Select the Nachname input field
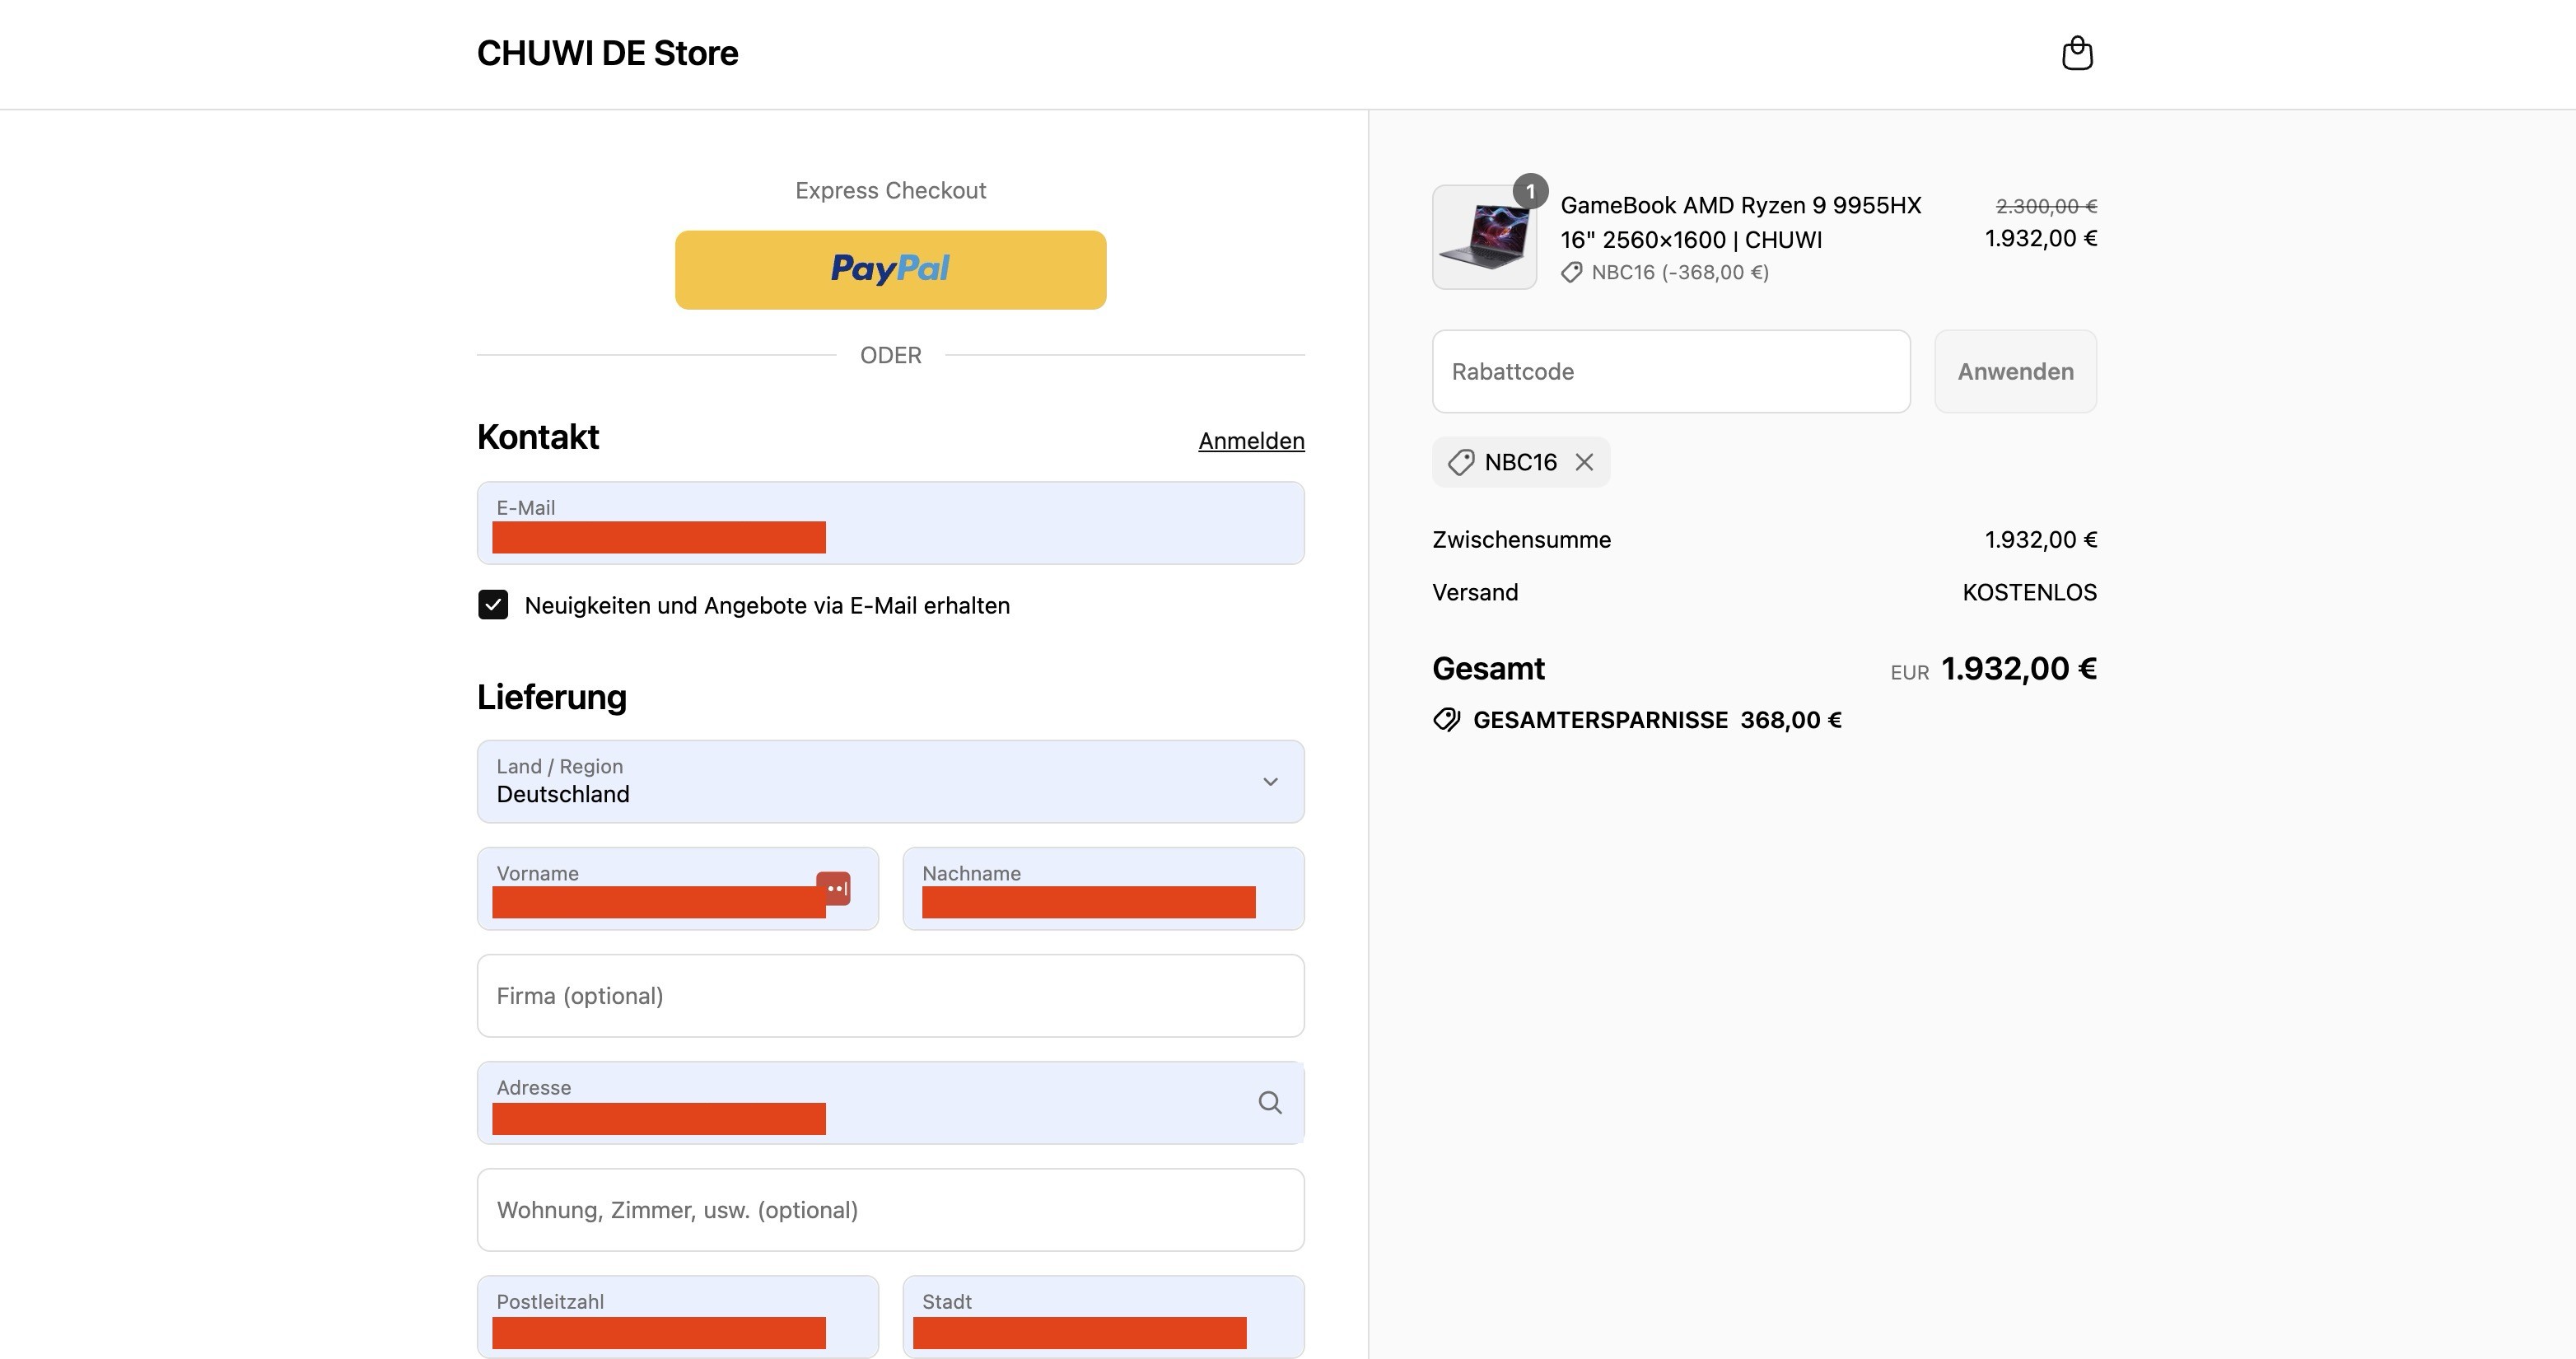 pos(1103,889)
